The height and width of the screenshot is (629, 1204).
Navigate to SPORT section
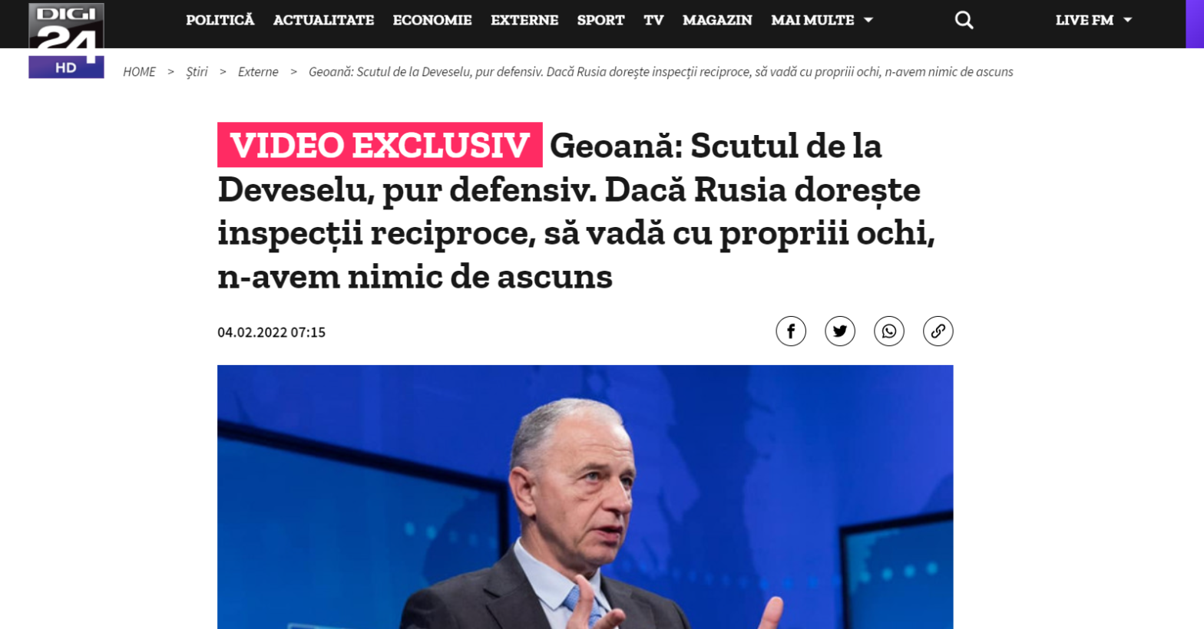600,20
